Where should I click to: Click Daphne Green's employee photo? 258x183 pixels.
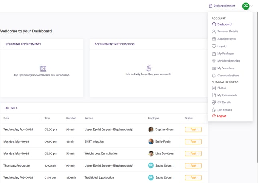pos(151,129)
